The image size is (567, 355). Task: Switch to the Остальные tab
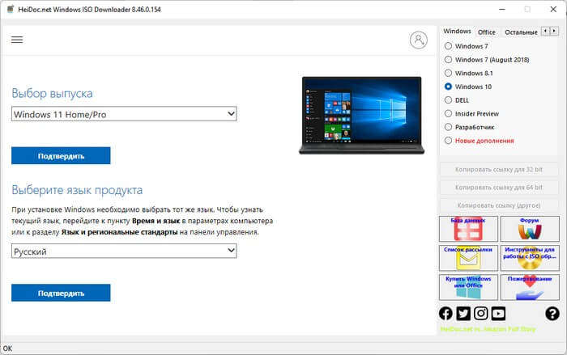point(521,32)
